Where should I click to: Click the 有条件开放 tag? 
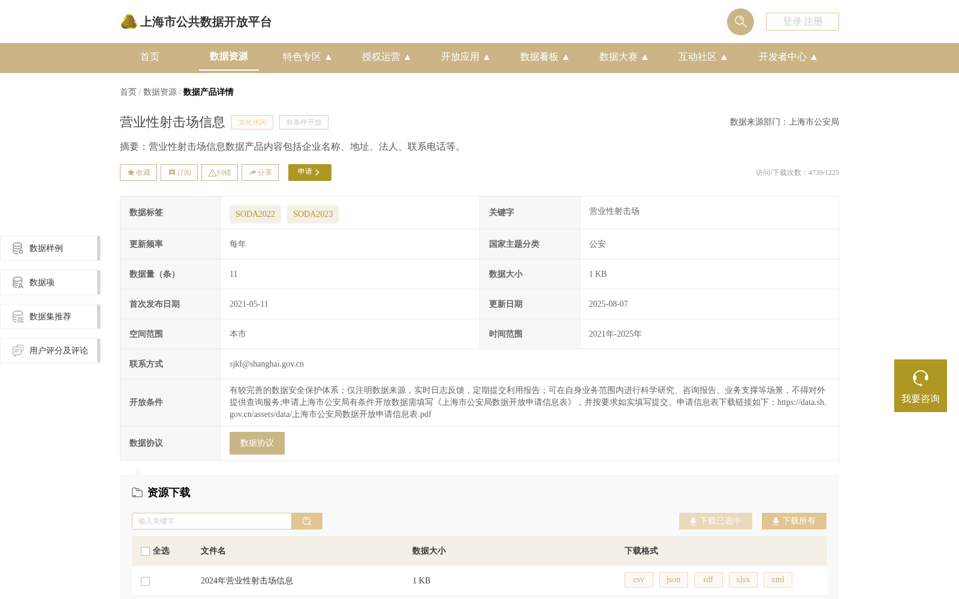(304, 122)
